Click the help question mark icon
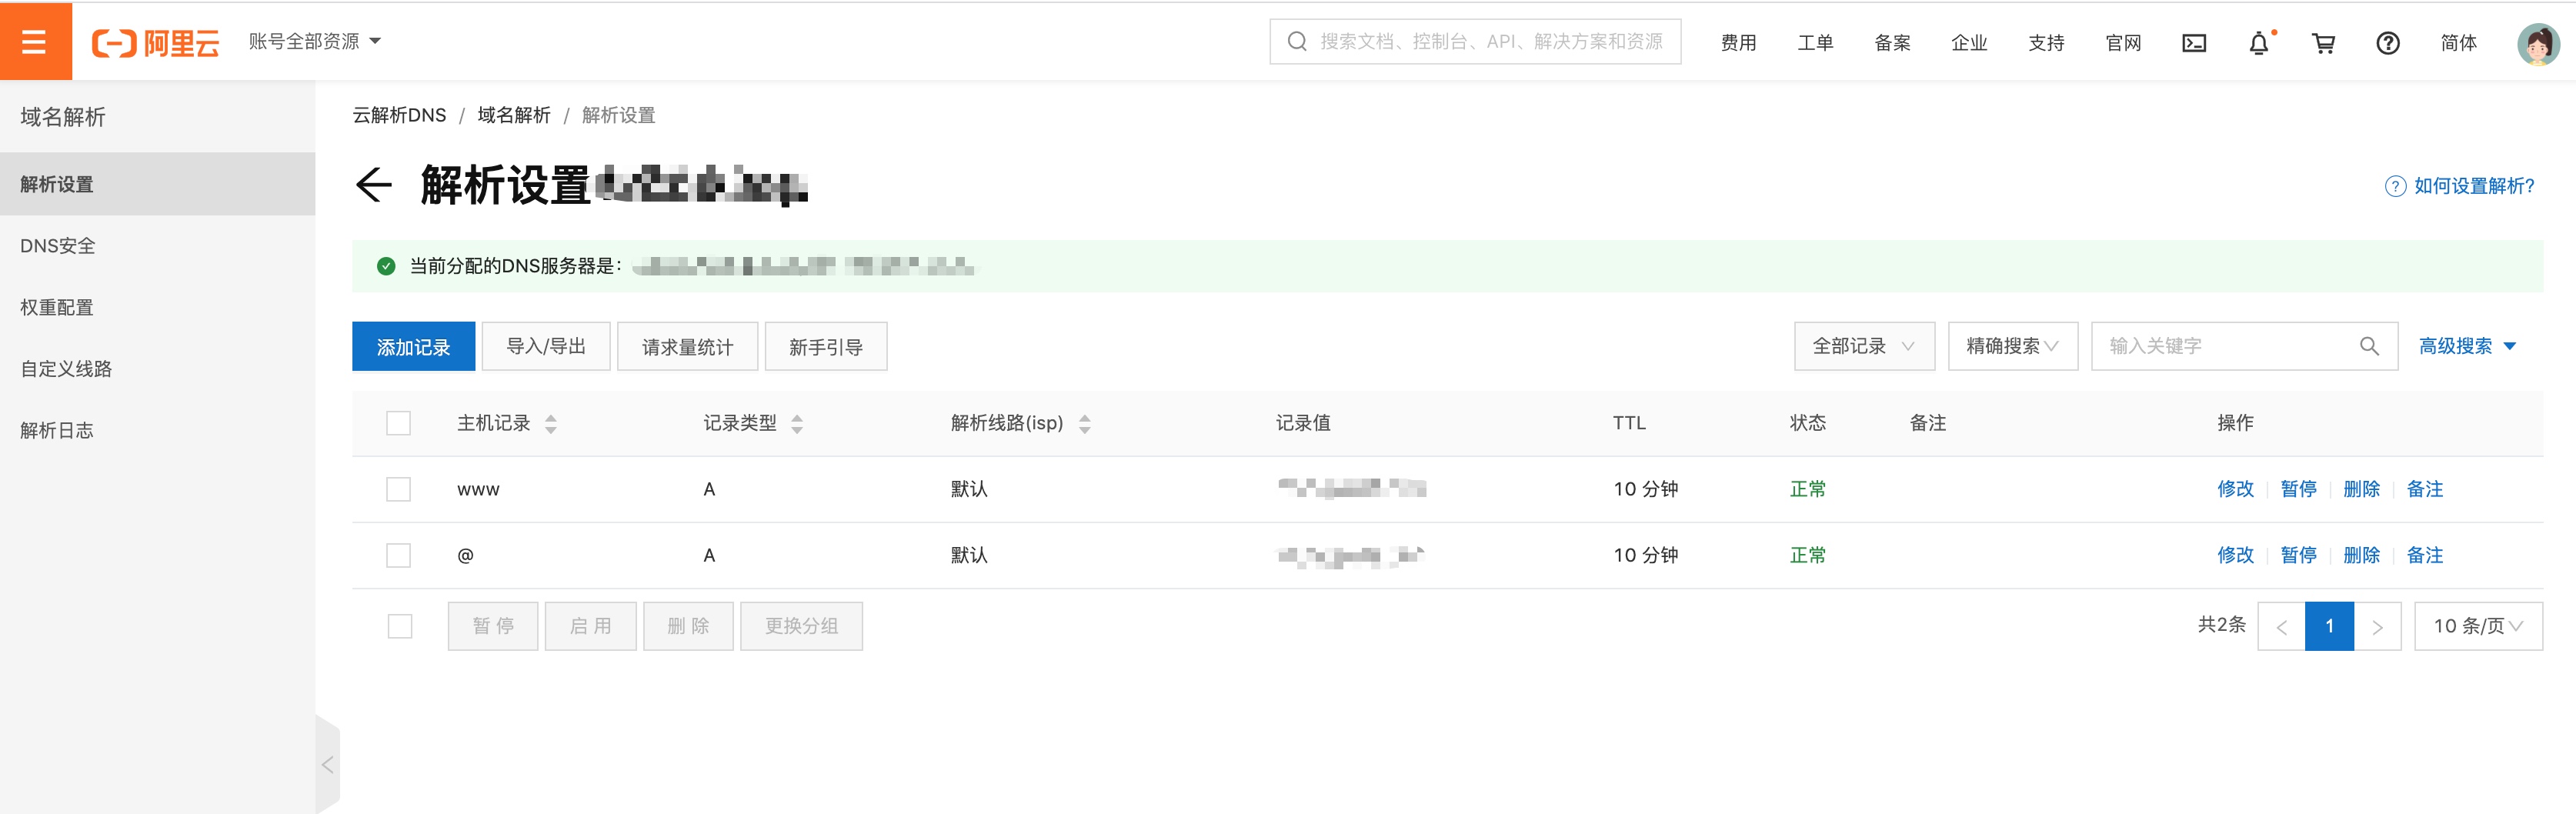This screenshot has width=2576, height=814. coord(2387,43)
